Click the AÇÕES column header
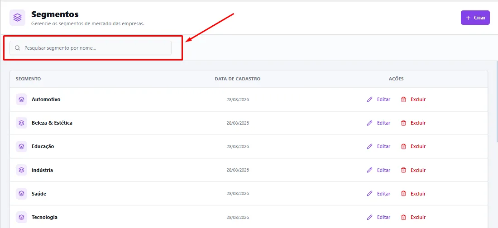Screen dimensions: 498x228 396,79
